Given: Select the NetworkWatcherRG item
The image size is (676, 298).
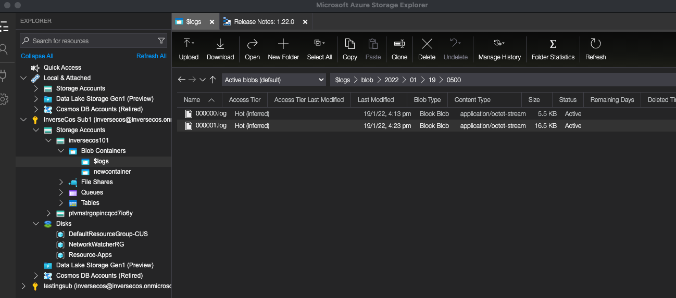Looking at the screenshot, I should tap(96, 244).
